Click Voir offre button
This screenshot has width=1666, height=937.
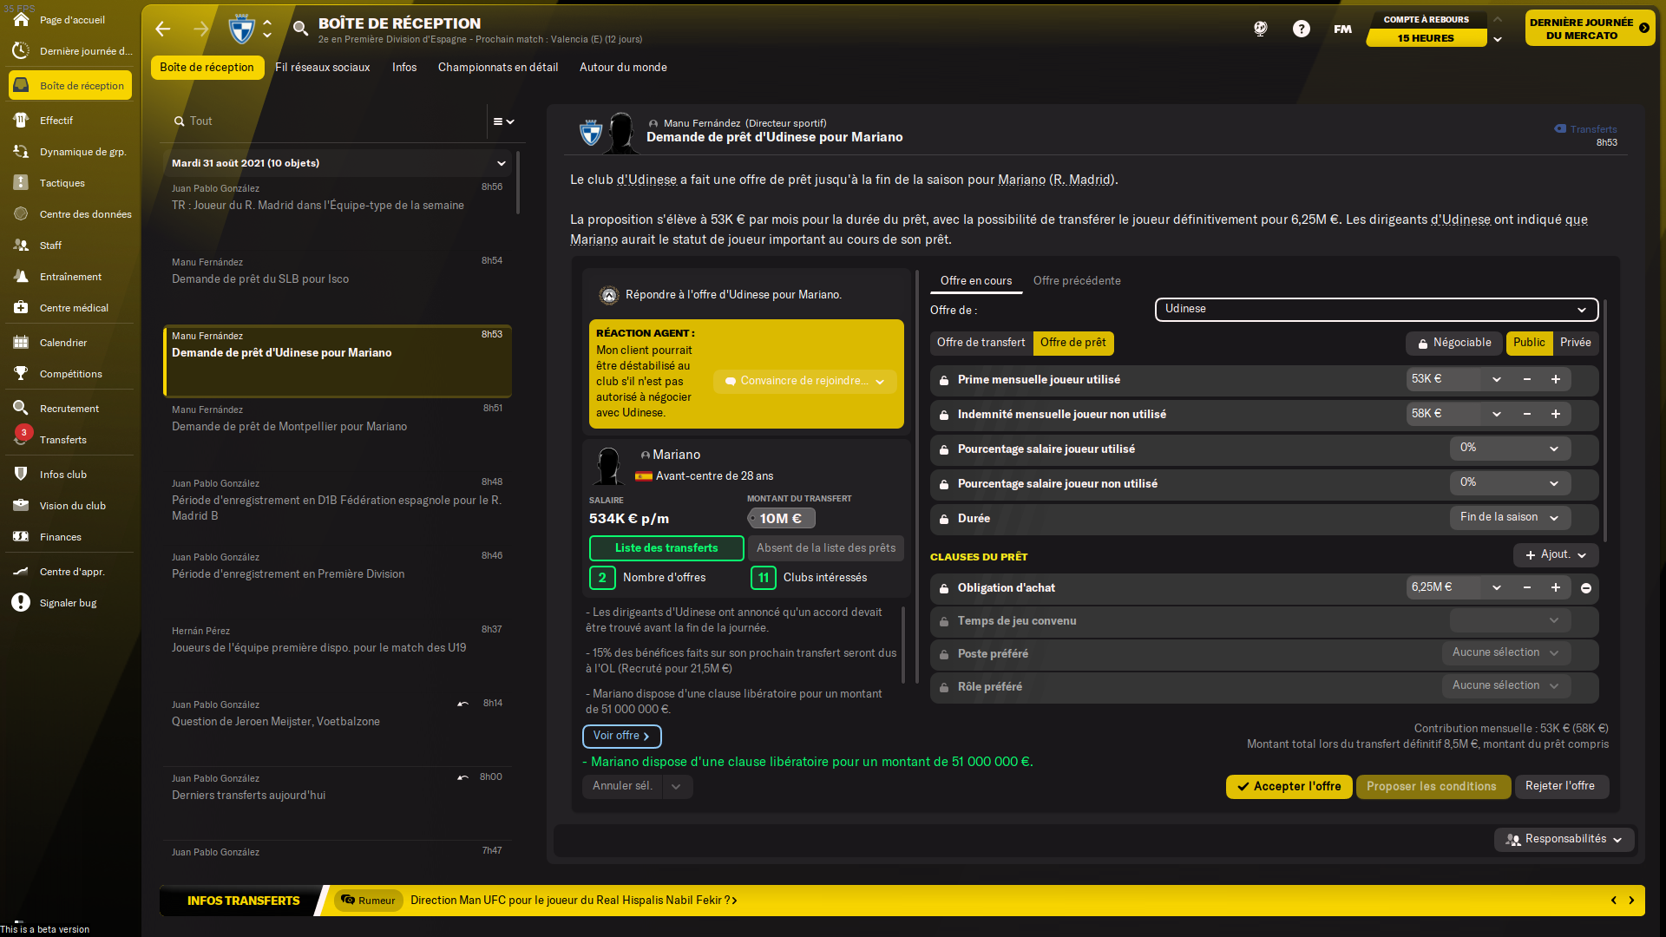pos(621,736)
